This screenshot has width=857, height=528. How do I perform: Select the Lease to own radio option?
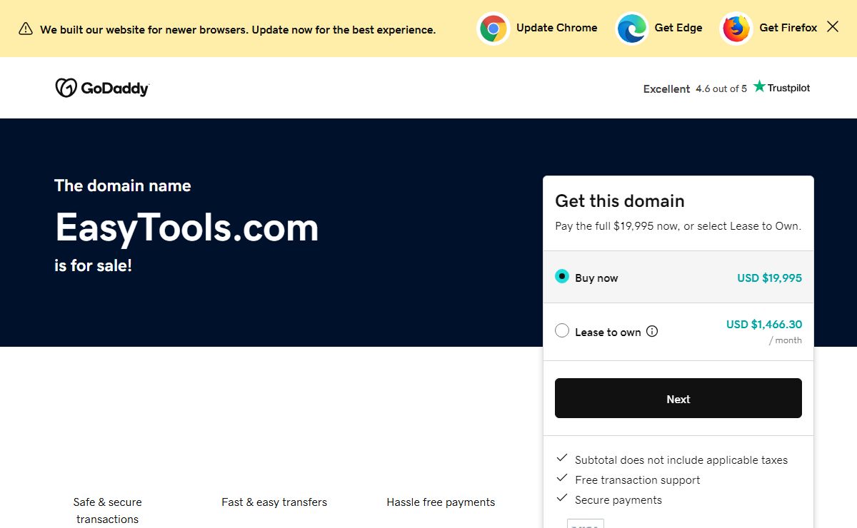(x=562, y=331)
